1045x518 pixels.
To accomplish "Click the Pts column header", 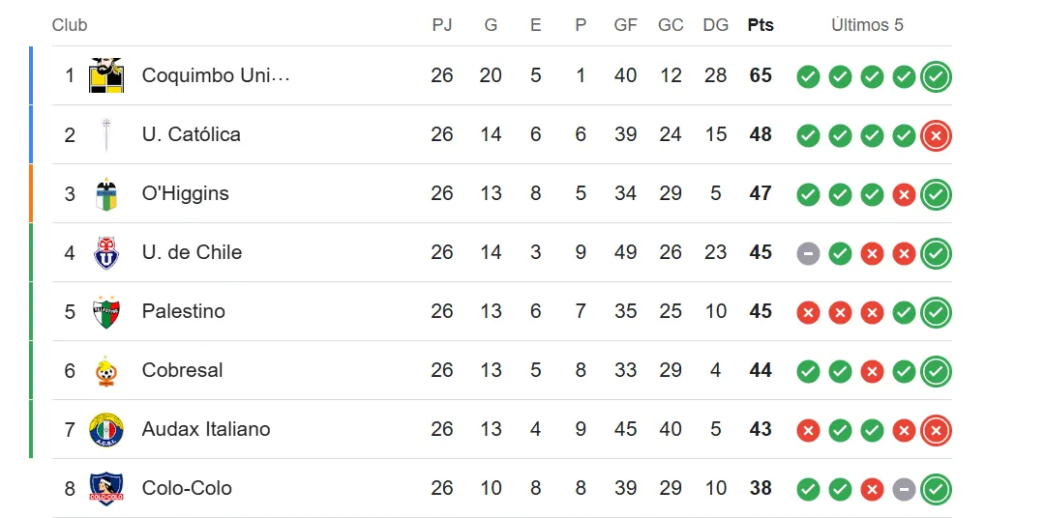I will tap(761, 25).
